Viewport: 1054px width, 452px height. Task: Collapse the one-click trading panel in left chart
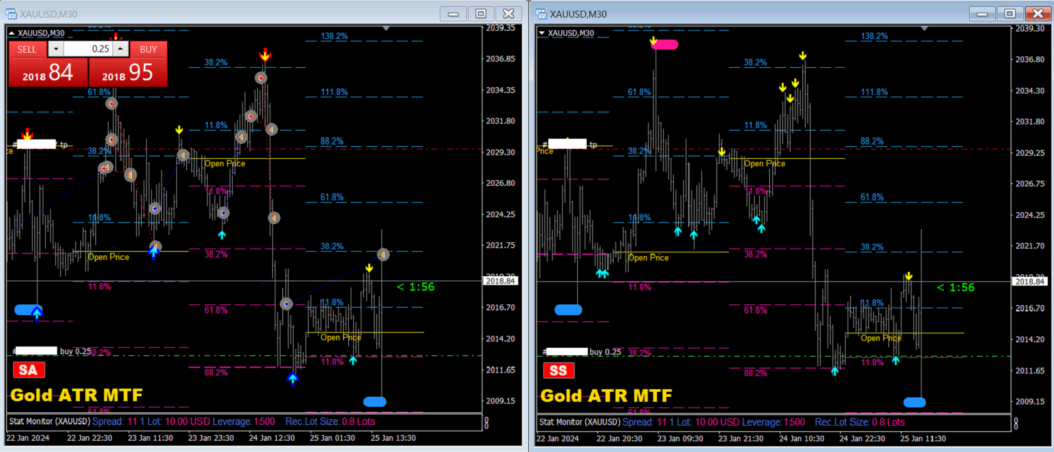pos(11,33)
